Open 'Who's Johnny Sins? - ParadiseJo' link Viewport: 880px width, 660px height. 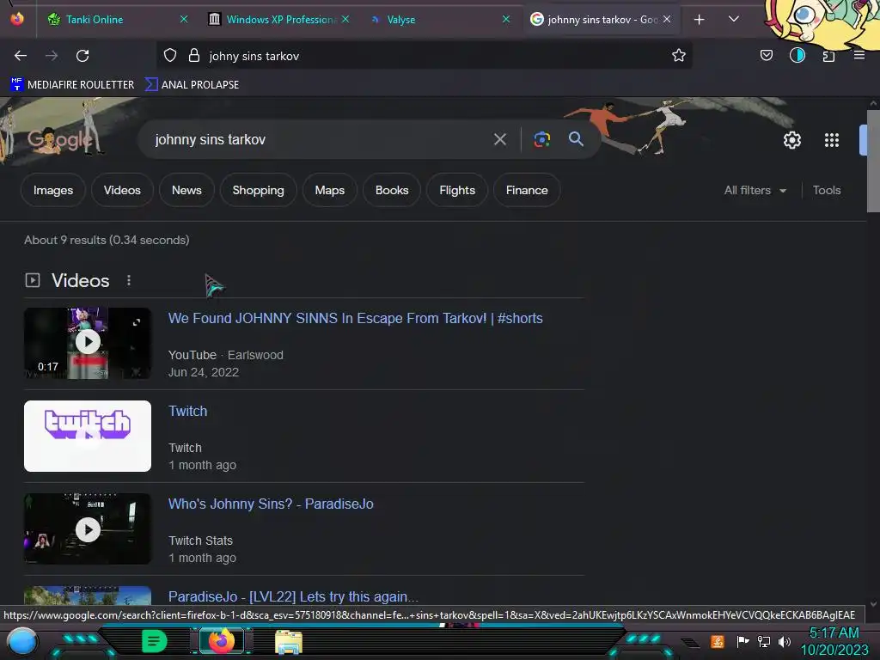[271, 504]
